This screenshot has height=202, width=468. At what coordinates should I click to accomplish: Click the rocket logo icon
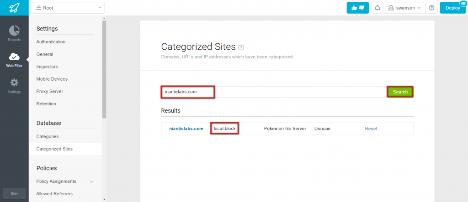pos(14,8)
